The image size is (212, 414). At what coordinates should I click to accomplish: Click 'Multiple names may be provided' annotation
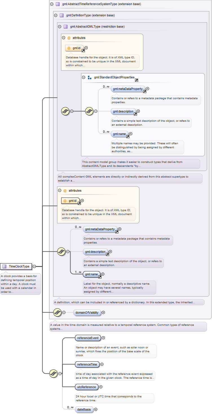tap(147, 147)
